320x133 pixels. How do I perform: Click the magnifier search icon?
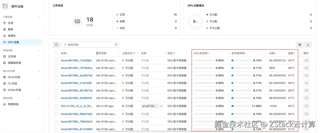coord(116,45)
